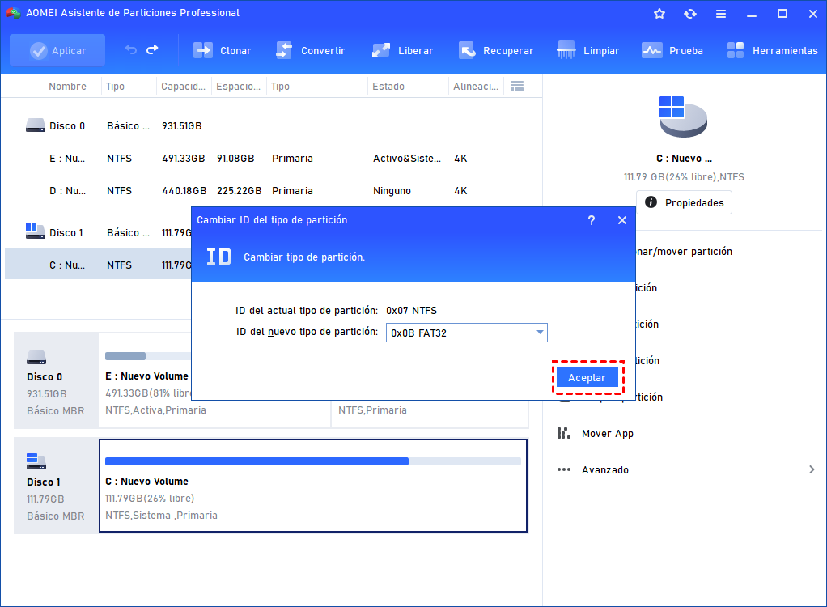827x607 pixels.
Task: Open the Limpiar tool
Action: 588,51
